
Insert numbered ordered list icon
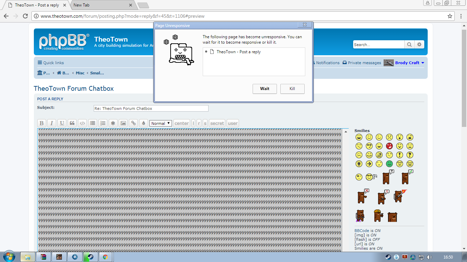103,123
